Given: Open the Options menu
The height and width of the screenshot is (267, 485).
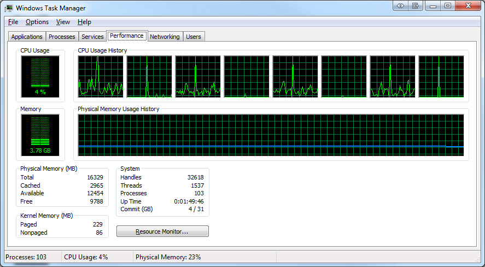Looking at the screenshot, I should click(x=37, y=22).
